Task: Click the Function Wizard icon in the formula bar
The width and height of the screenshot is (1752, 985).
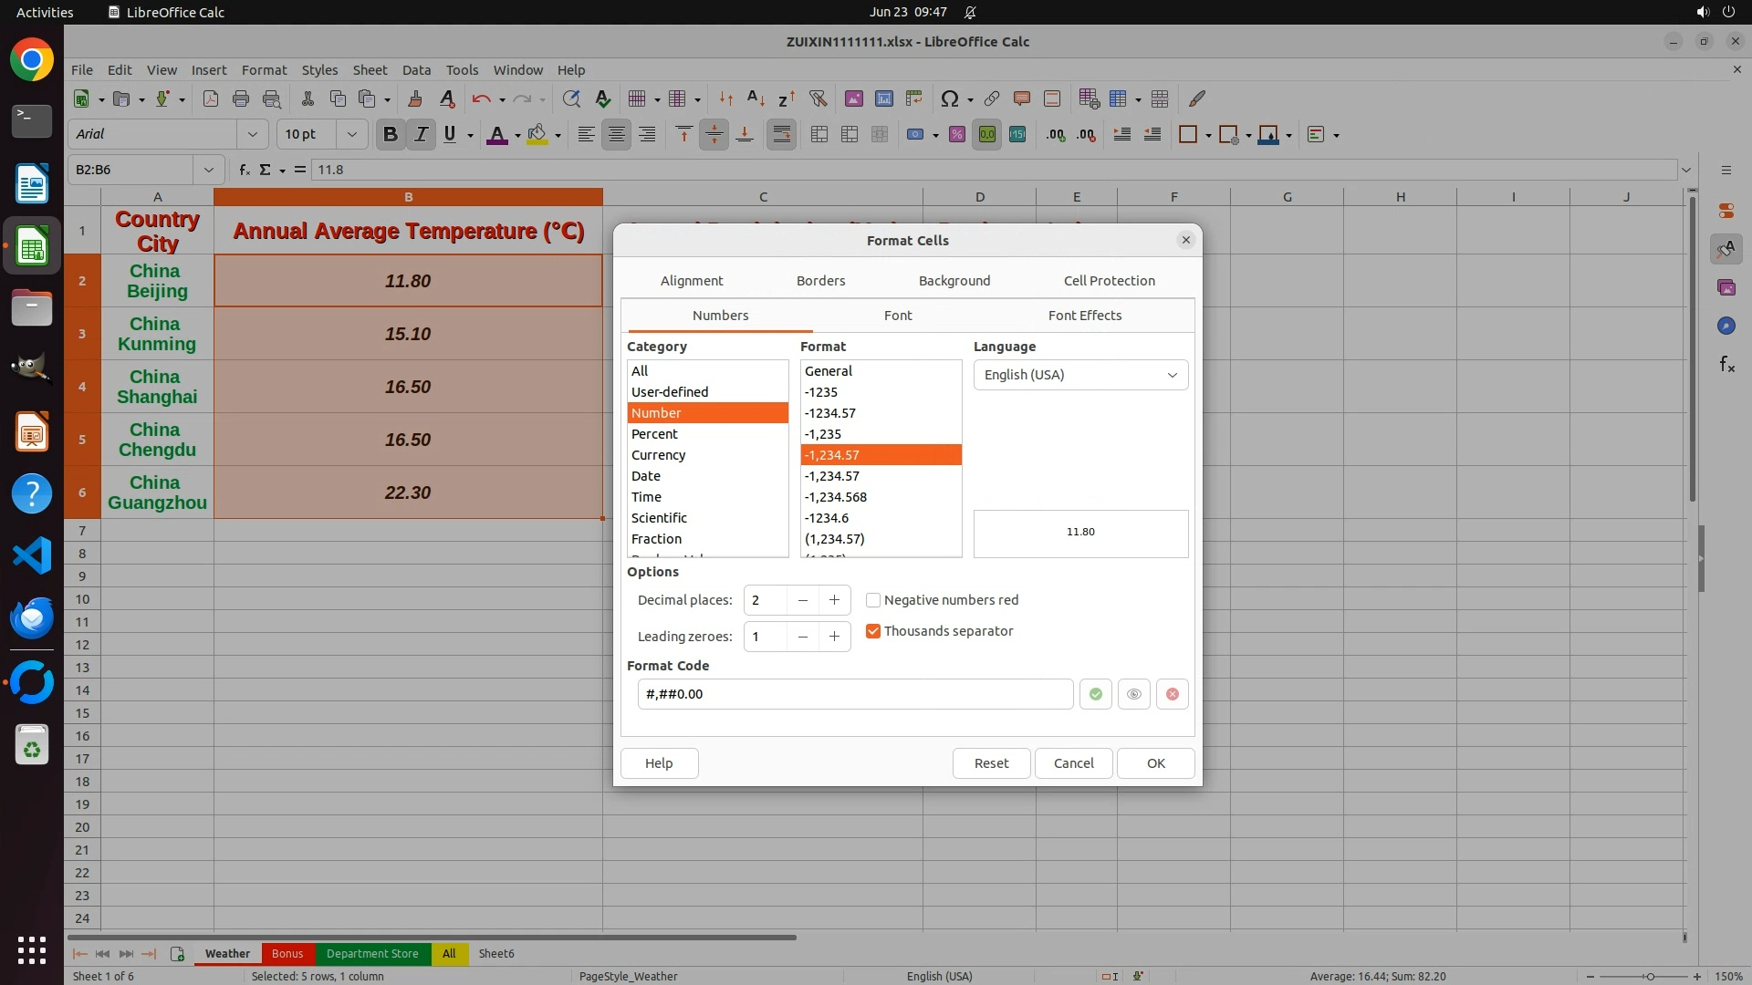Action: pos(244,170)
